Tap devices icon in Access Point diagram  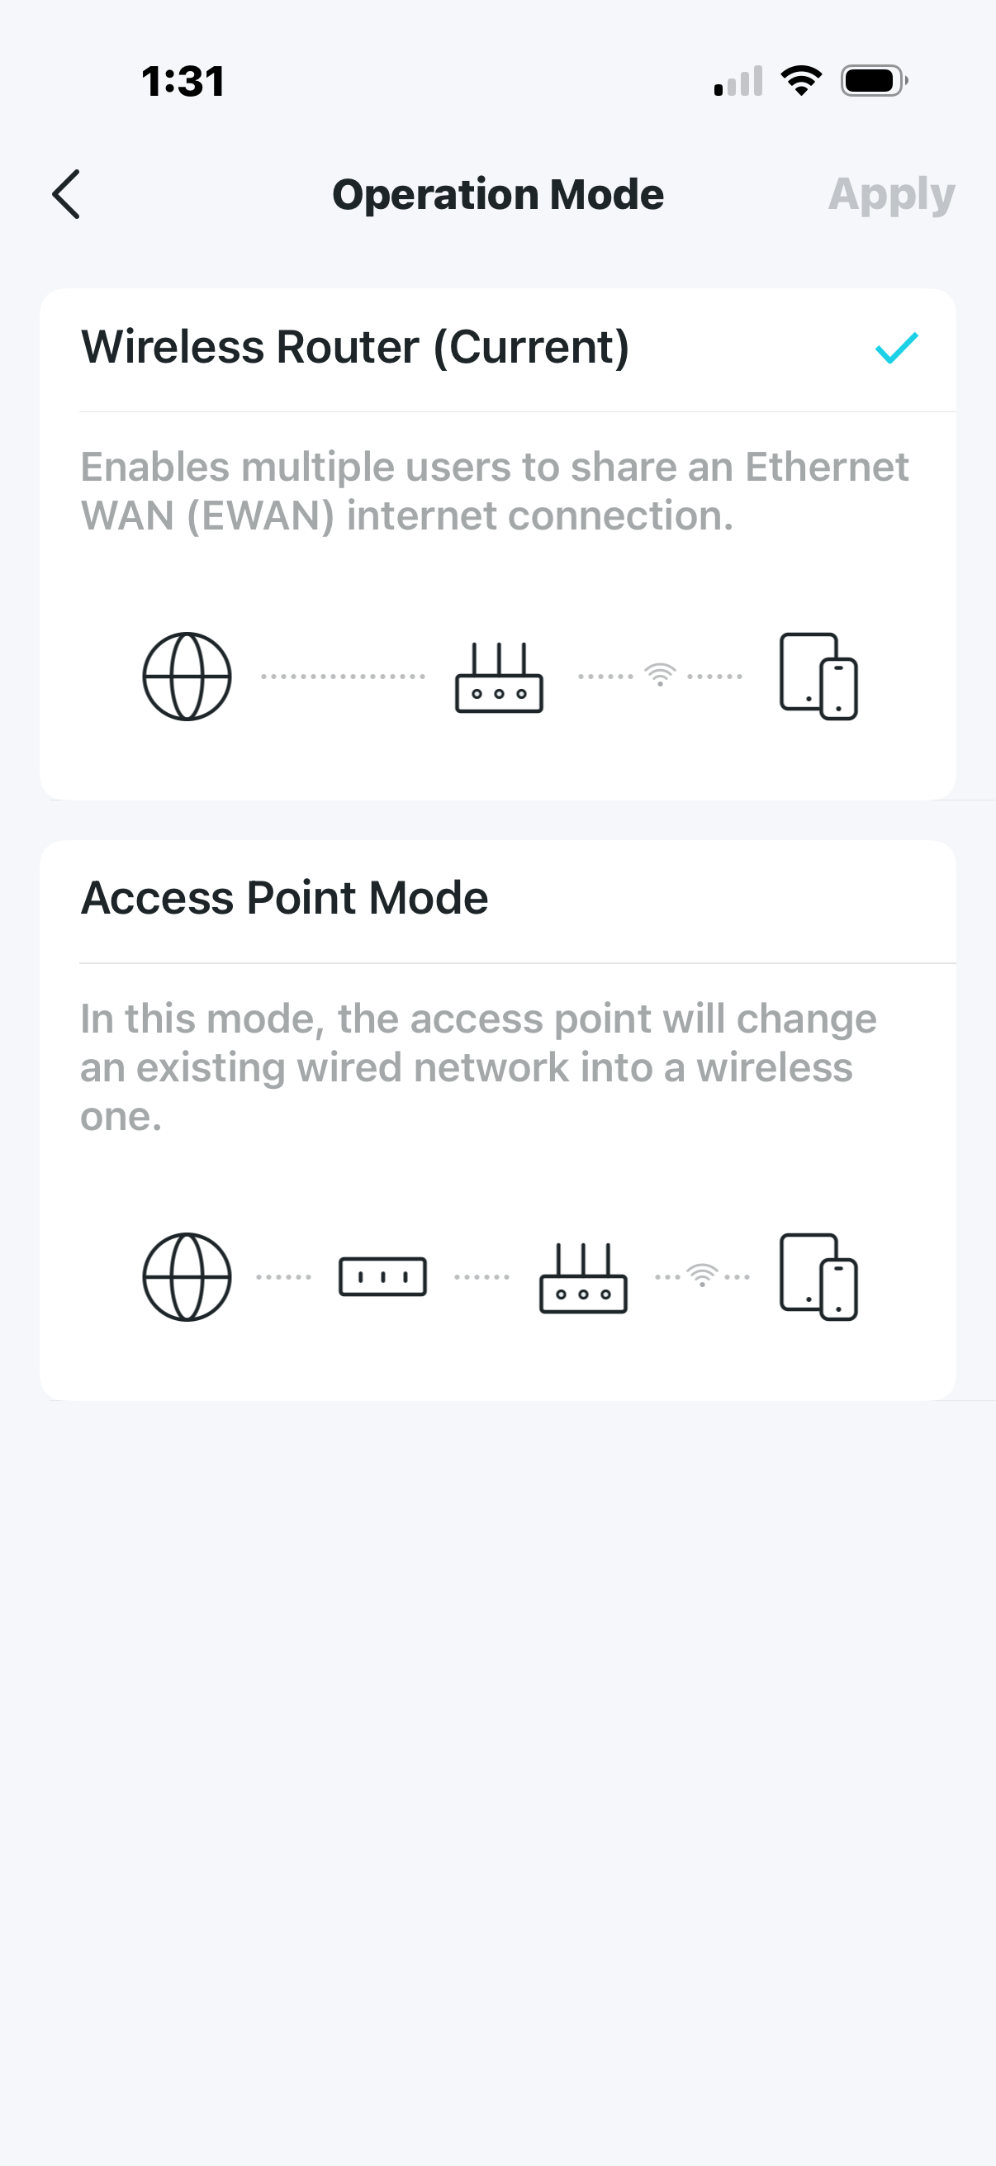point(818,1277)
